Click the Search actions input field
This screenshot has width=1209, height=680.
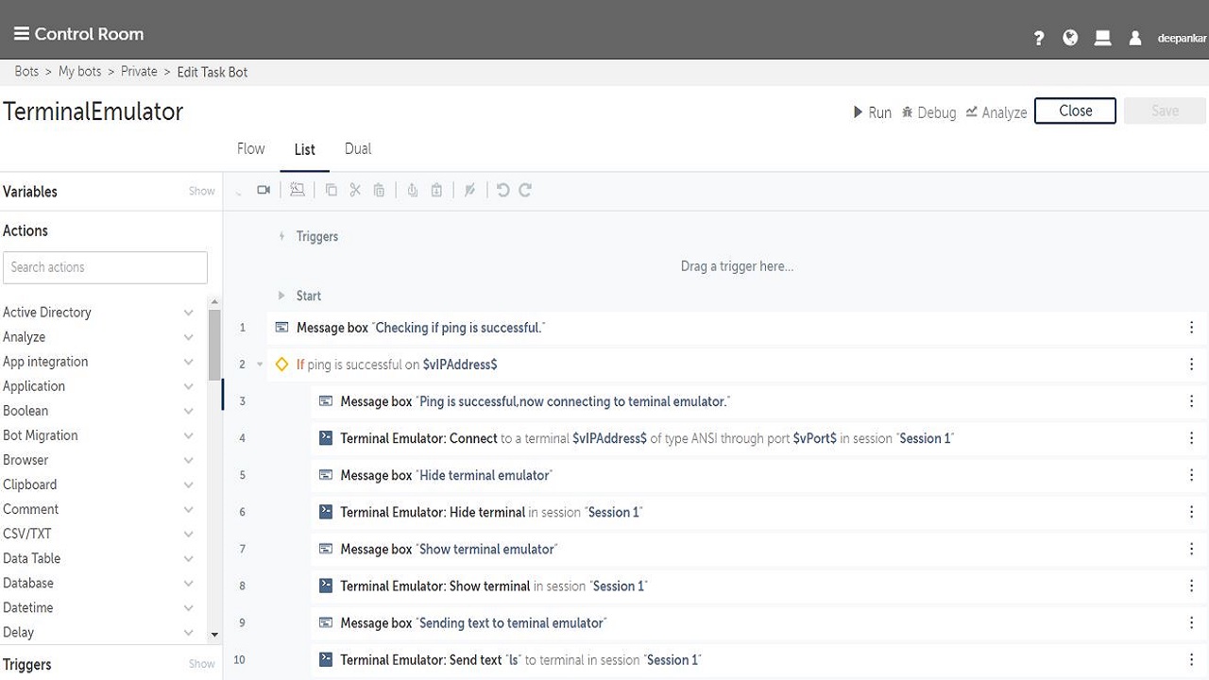click(105, 267)
